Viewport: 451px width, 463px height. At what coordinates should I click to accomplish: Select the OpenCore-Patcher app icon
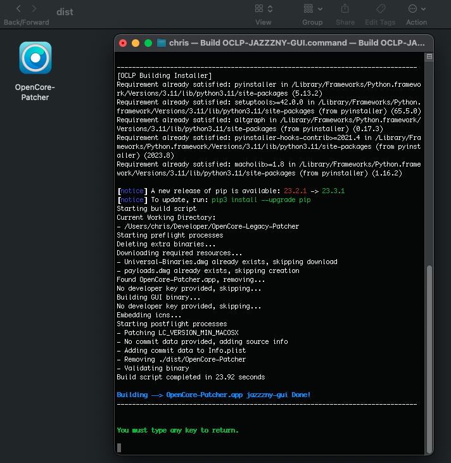(35, 58)
